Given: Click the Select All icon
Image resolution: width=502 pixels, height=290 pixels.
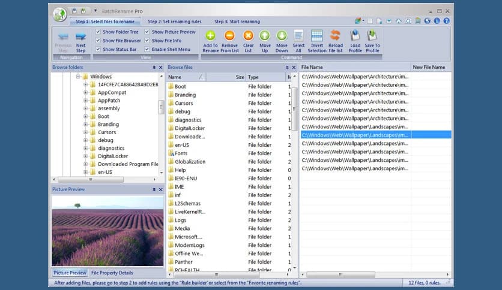Looking at the screenshot, I should (x=298, y=35).
